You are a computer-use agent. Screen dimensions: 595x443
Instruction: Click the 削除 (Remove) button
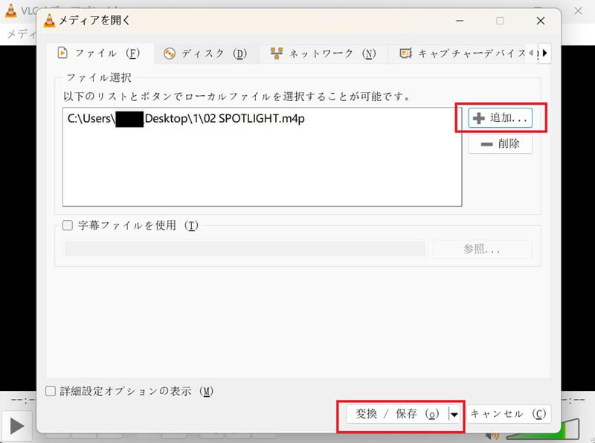pyautogui.click(x=500, y=143)
